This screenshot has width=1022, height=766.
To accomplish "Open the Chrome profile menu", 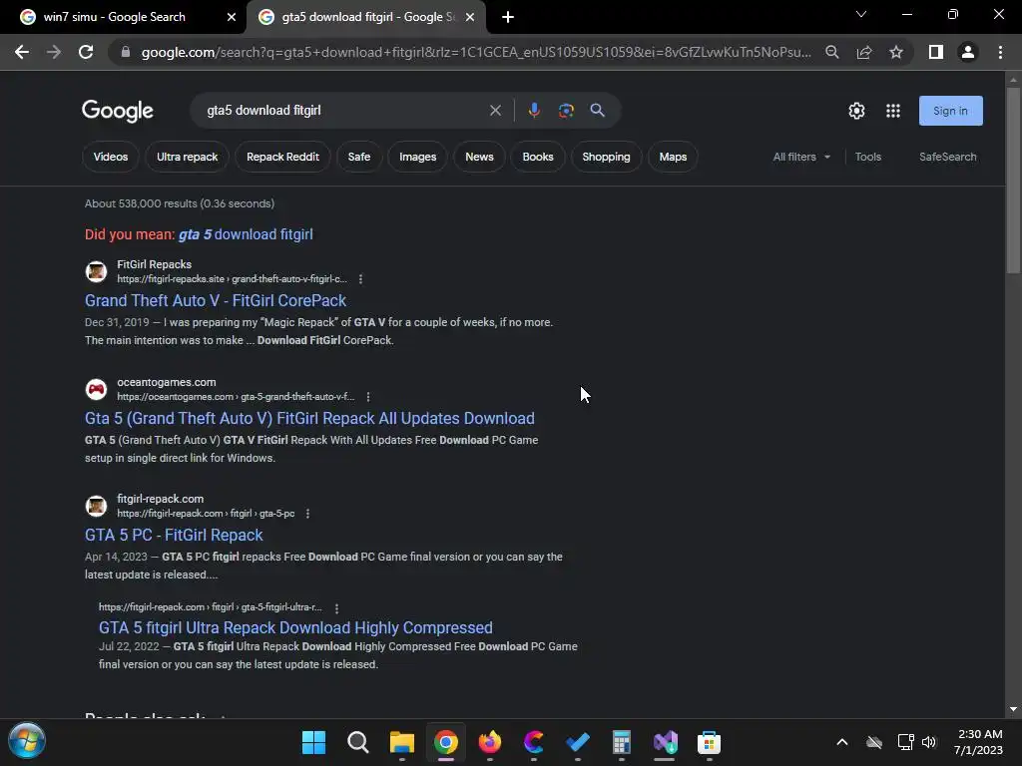I will point(968,52).
